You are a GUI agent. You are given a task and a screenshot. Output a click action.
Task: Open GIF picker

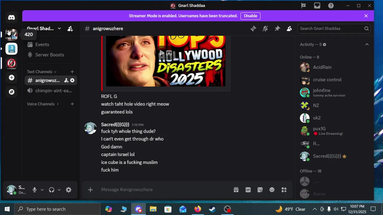click(248, 190)
